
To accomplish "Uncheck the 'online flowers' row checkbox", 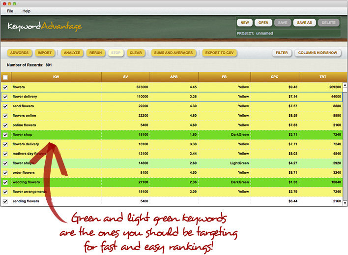I will click(x=5, y=126).
